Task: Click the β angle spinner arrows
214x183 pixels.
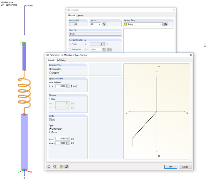Action: (101, 44)
